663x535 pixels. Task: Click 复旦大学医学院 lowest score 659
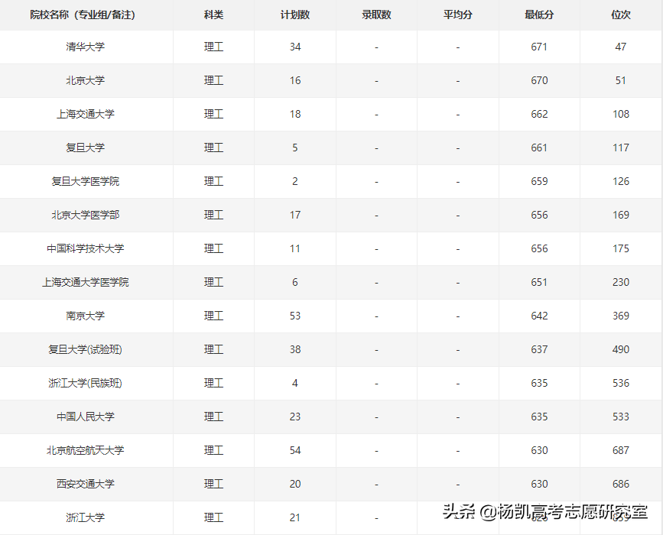click(x=539, y=181)
